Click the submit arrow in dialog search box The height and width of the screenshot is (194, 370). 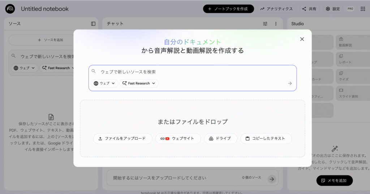point(289,84)
